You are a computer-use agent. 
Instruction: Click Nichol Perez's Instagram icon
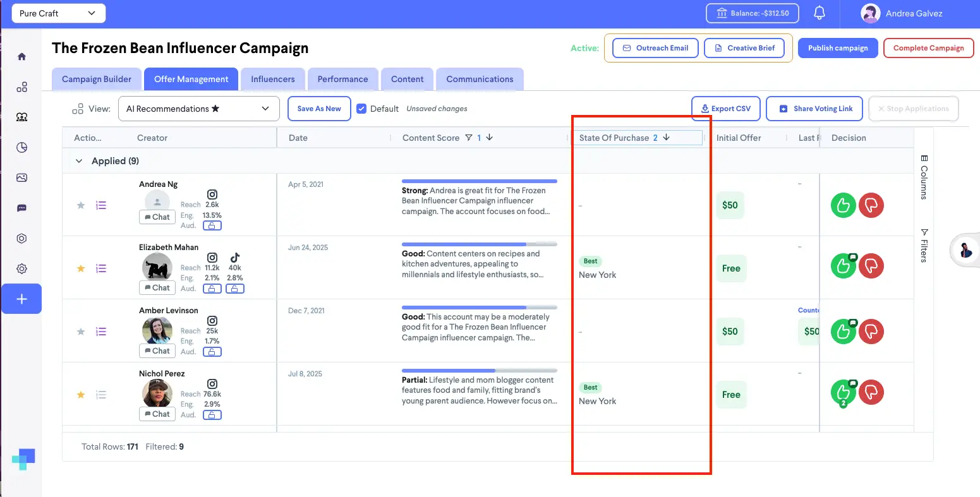(212, 383)
